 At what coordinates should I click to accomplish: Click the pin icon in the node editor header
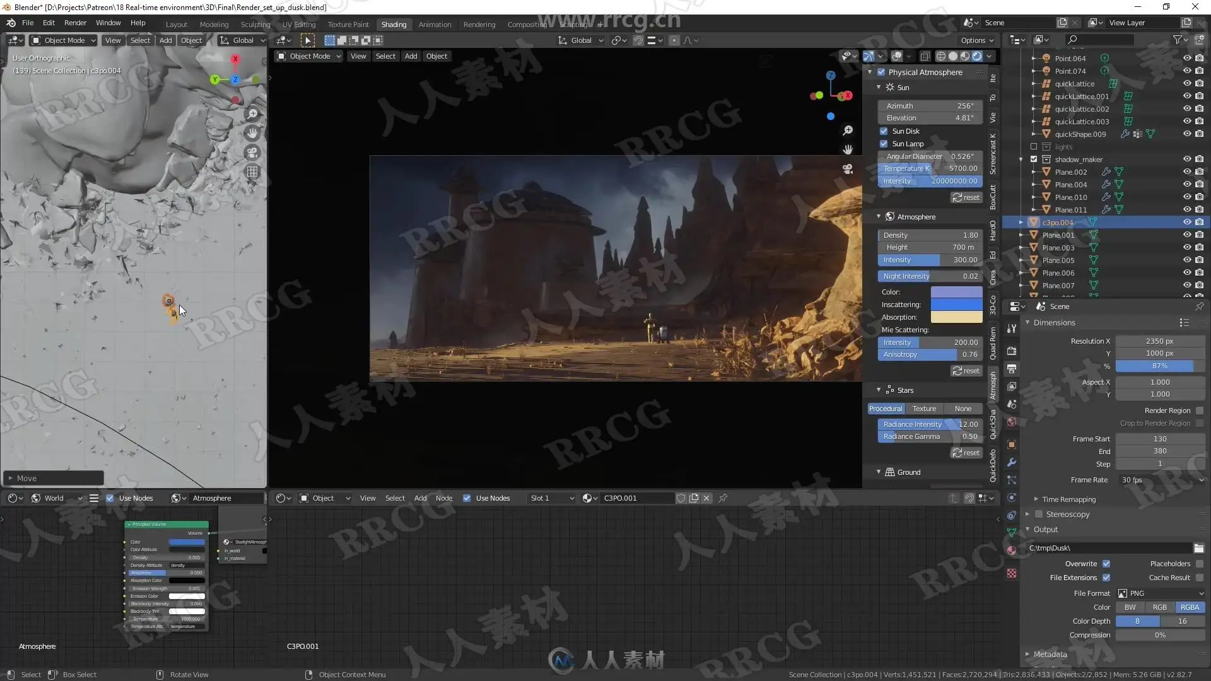(723, 498)
